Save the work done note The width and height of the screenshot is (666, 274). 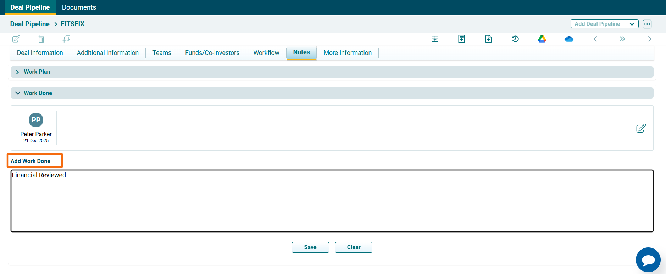310,247
